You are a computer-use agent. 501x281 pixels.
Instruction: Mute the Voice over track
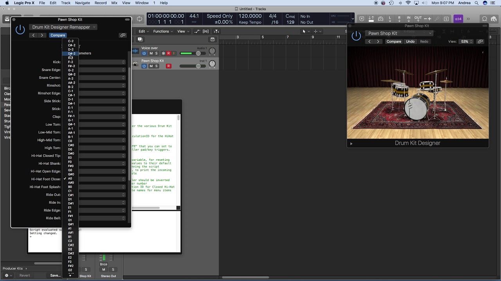tap(151, 53)
